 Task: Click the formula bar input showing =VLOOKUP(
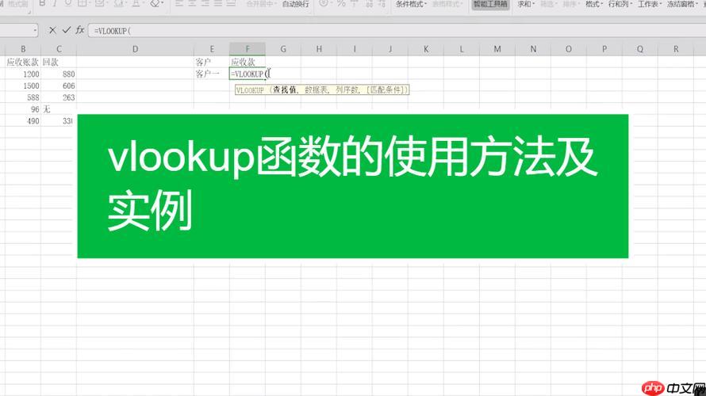point(396,31)
